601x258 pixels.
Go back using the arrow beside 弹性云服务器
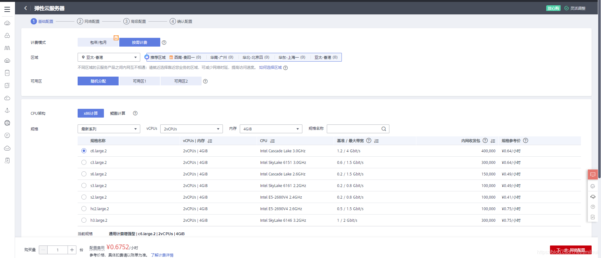[26, 8]
